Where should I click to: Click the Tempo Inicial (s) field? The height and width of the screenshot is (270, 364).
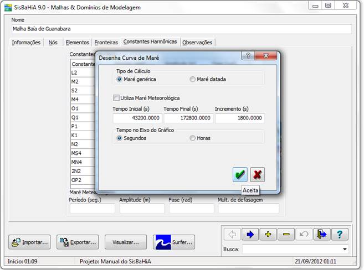(137, 118)
